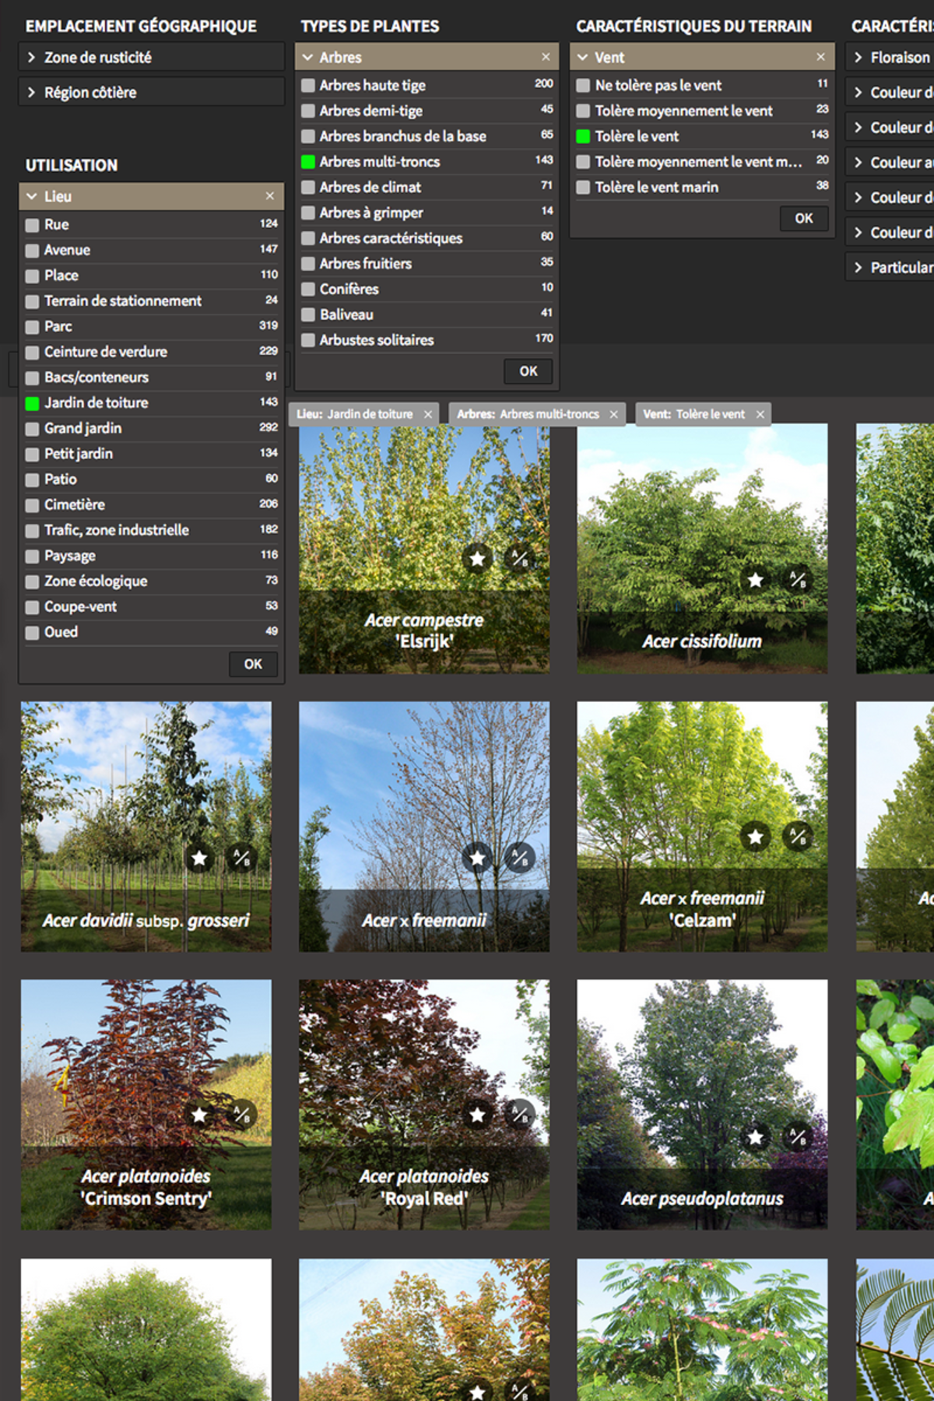
Task: Select the Trafic, zone industrielle row
Action: coord(151,530)
